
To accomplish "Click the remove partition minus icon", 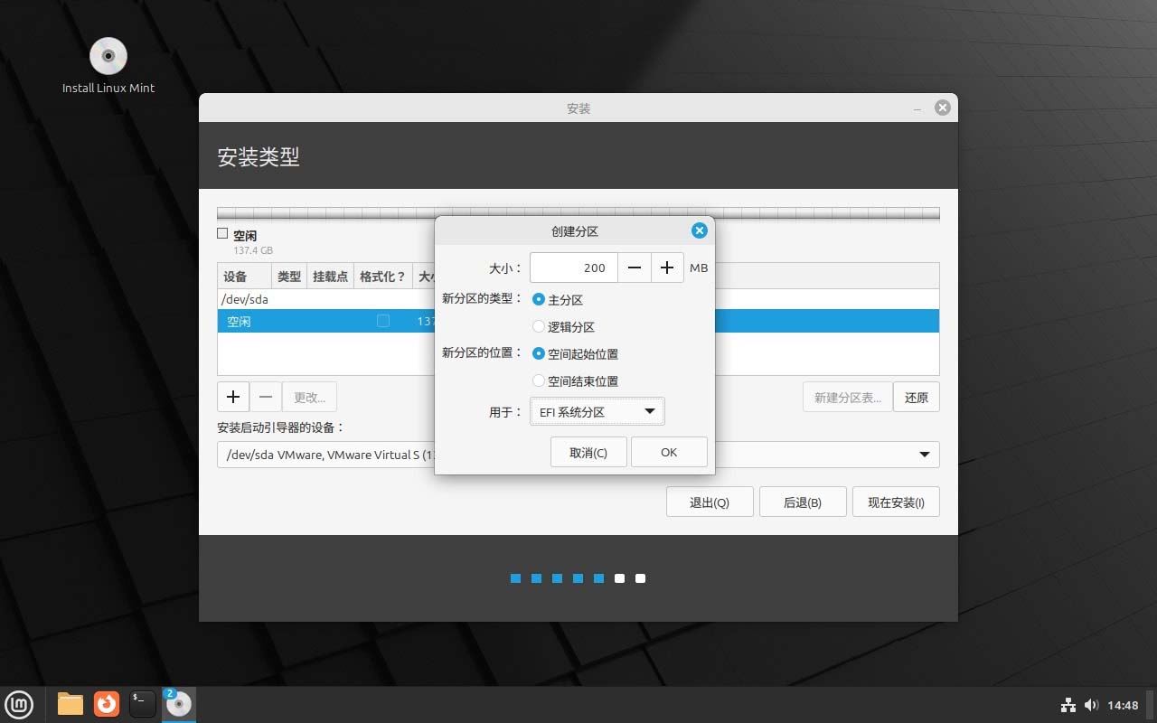I will point(265,396).
